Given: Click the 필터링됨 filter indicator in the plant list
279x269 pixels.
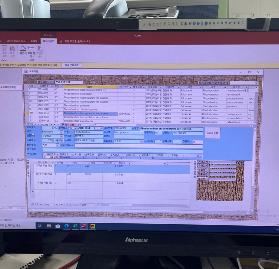Looking at the screenshot, I should 68,125.
